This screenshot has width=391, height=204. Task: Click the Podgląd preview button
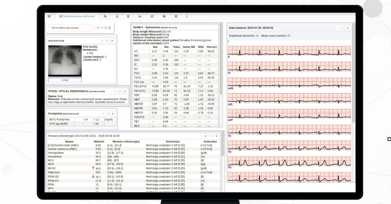pyautogui.click(x=65, y=80)
